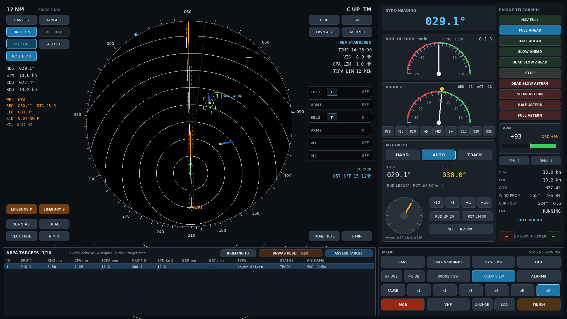Click the bow thruster right arrow
The image size is (567, 319).
pyautogui.click(x=553, y=236)
